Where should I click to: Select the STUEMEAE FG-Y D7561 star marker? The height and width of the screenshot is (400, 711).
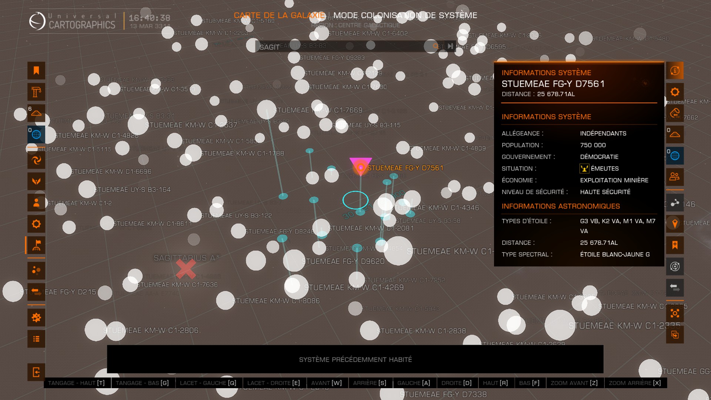(360, 167)
